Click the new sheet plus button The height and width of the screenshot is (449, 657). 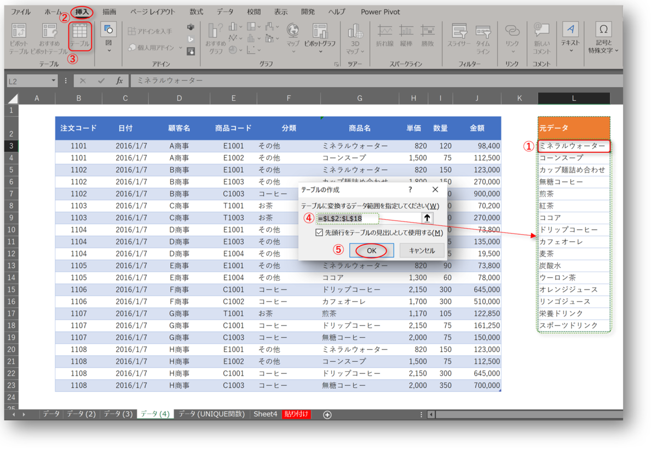(327, 414)
